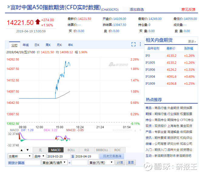Image resolution: width=200 pixels, height=172 pixels.
Task: Open 期货入门 link
Action: pyautogui.click(x=161, y=150)
